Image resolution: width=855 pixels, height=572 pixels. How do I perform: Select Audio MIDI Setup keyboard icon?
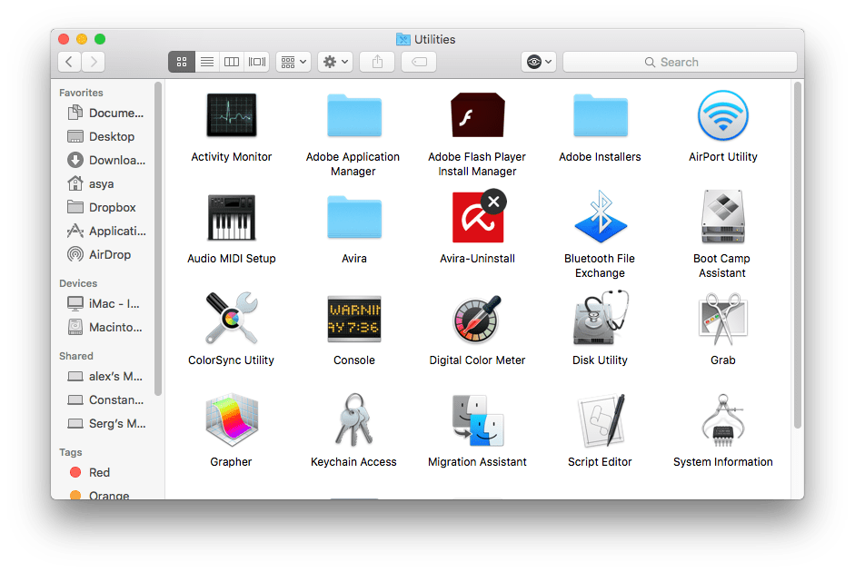point(231,217)
